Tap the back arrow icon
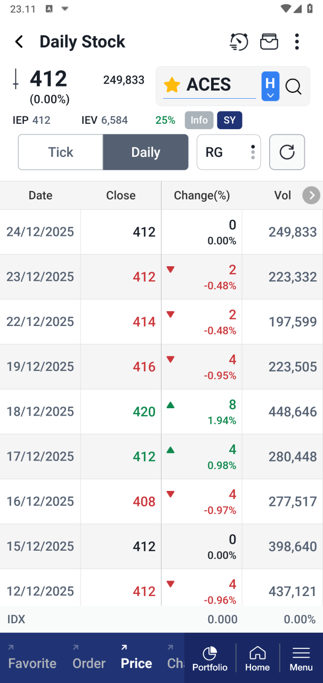Image resolution: width=323 pixels, height=683 pixels. click(x=19, y=42)
